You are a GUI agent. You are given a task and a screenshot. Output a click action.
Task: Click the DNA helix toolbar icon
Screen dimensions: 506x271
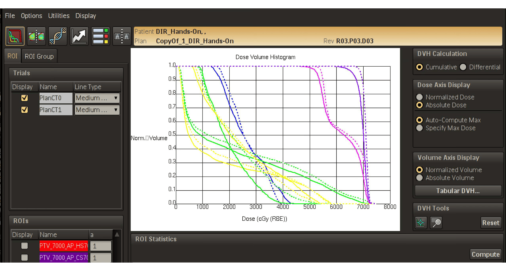[58, 36]
